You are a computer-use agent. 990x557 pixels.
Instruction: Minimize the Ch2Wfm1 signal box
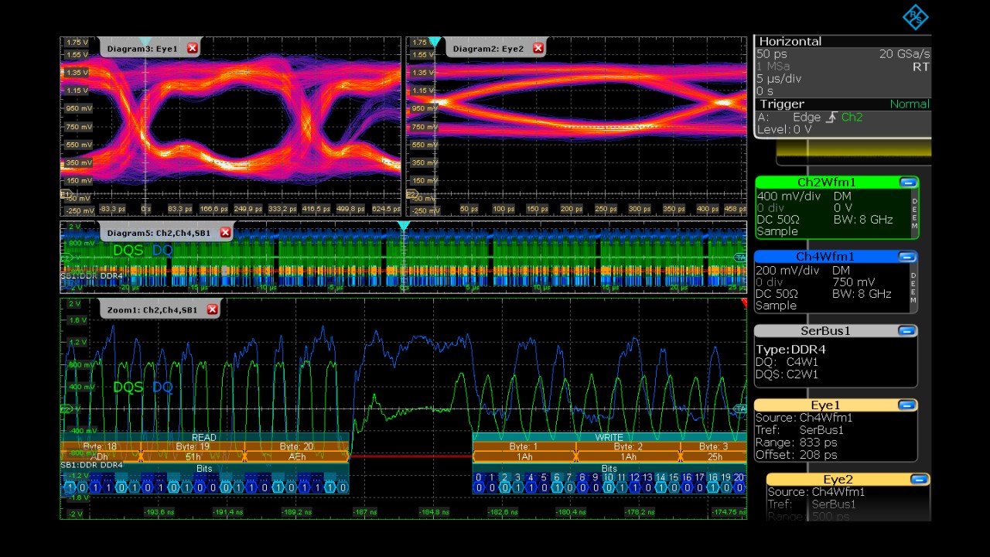tap(908, 183)
